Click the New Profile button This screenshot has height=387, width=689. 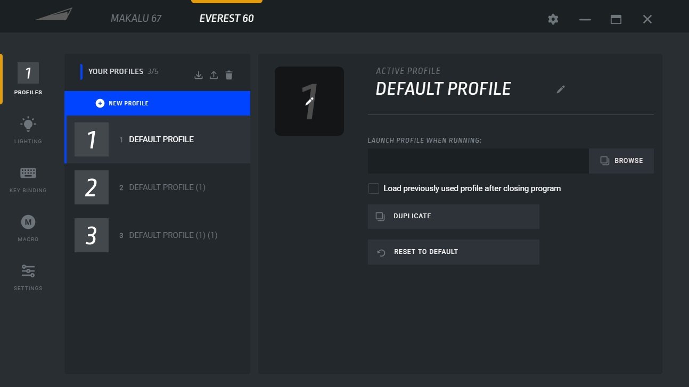158,103
